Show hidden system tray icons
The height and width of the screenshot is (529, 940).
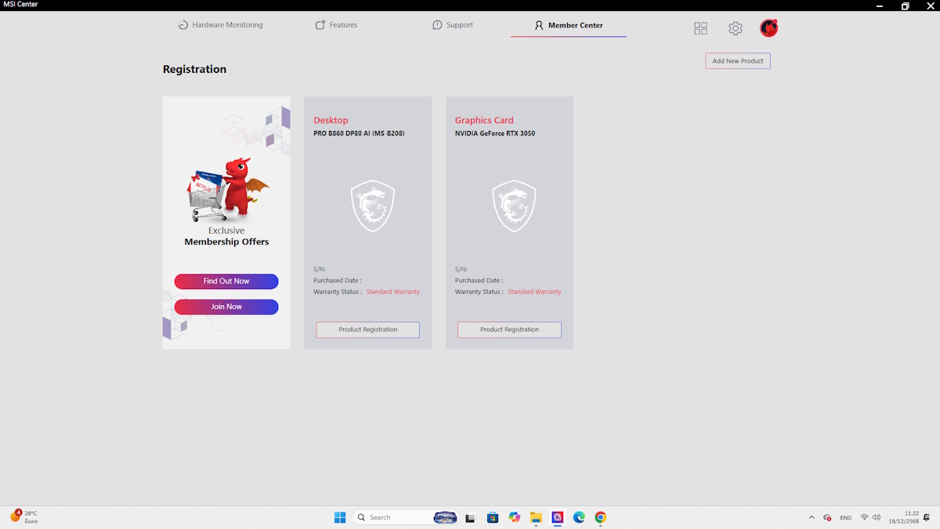click(x=811, y=517)
